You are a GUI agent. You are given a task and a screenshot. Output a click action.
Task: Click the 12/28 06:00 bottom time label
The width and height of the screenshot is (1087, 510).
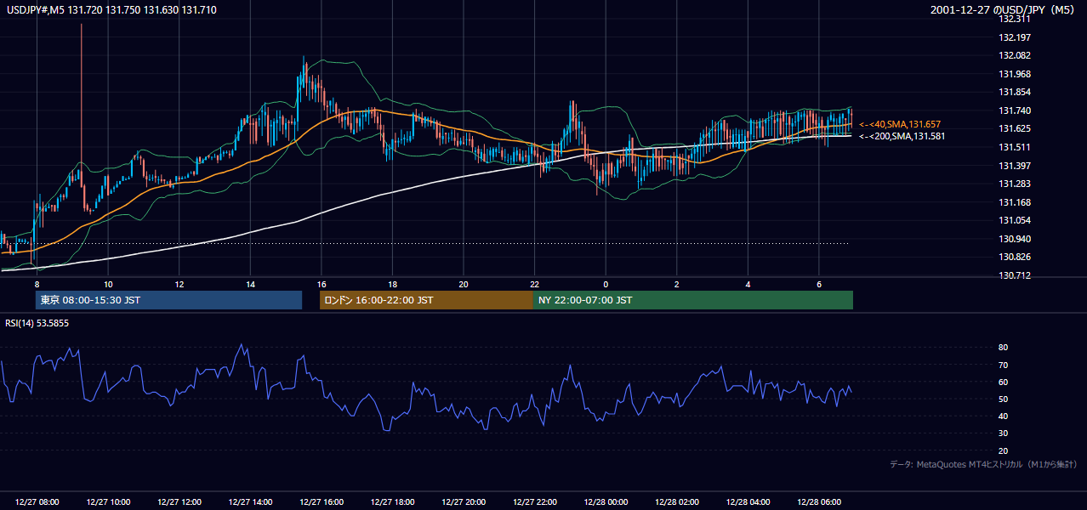819,502
